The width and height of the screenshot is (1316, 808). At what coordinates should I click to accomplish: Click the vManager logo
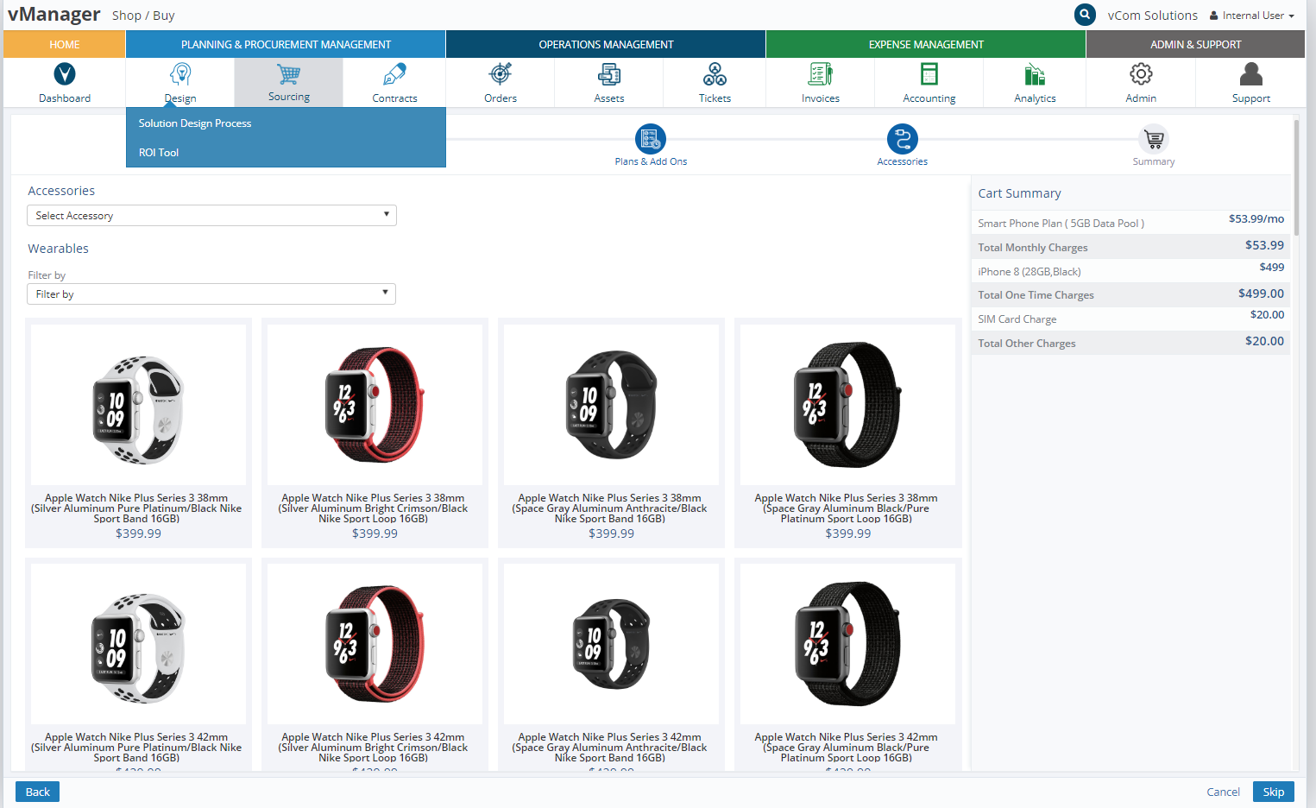(54, 15)
